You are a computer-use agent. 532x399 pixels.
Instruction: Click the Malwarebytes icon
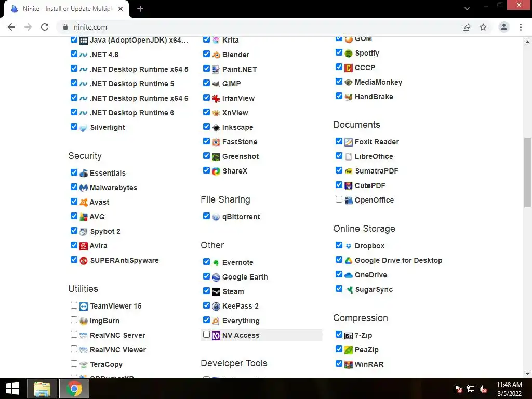84,188
